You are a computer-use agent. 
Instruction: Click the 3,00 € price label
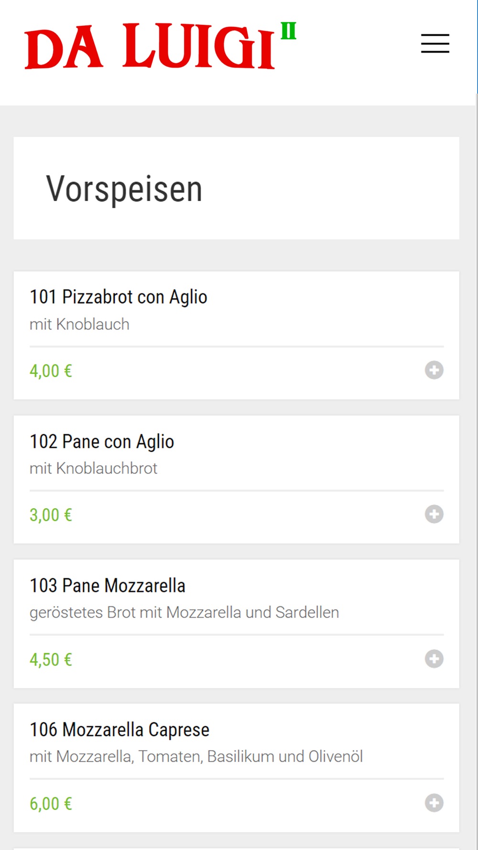51,515
